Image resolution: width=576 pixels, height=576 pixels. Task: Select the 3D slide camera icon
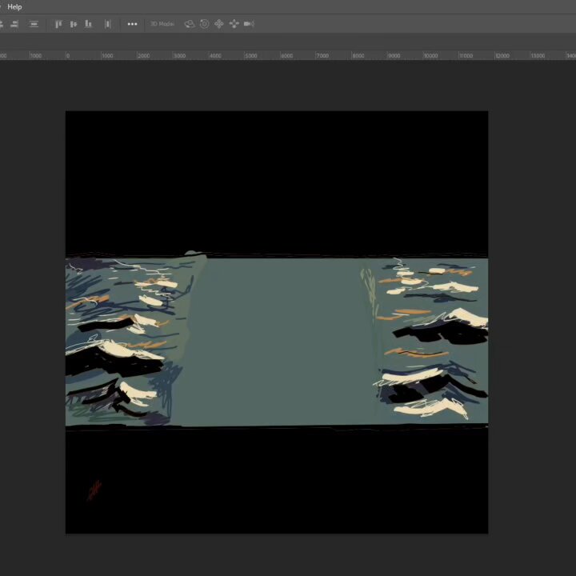point(234,24)
